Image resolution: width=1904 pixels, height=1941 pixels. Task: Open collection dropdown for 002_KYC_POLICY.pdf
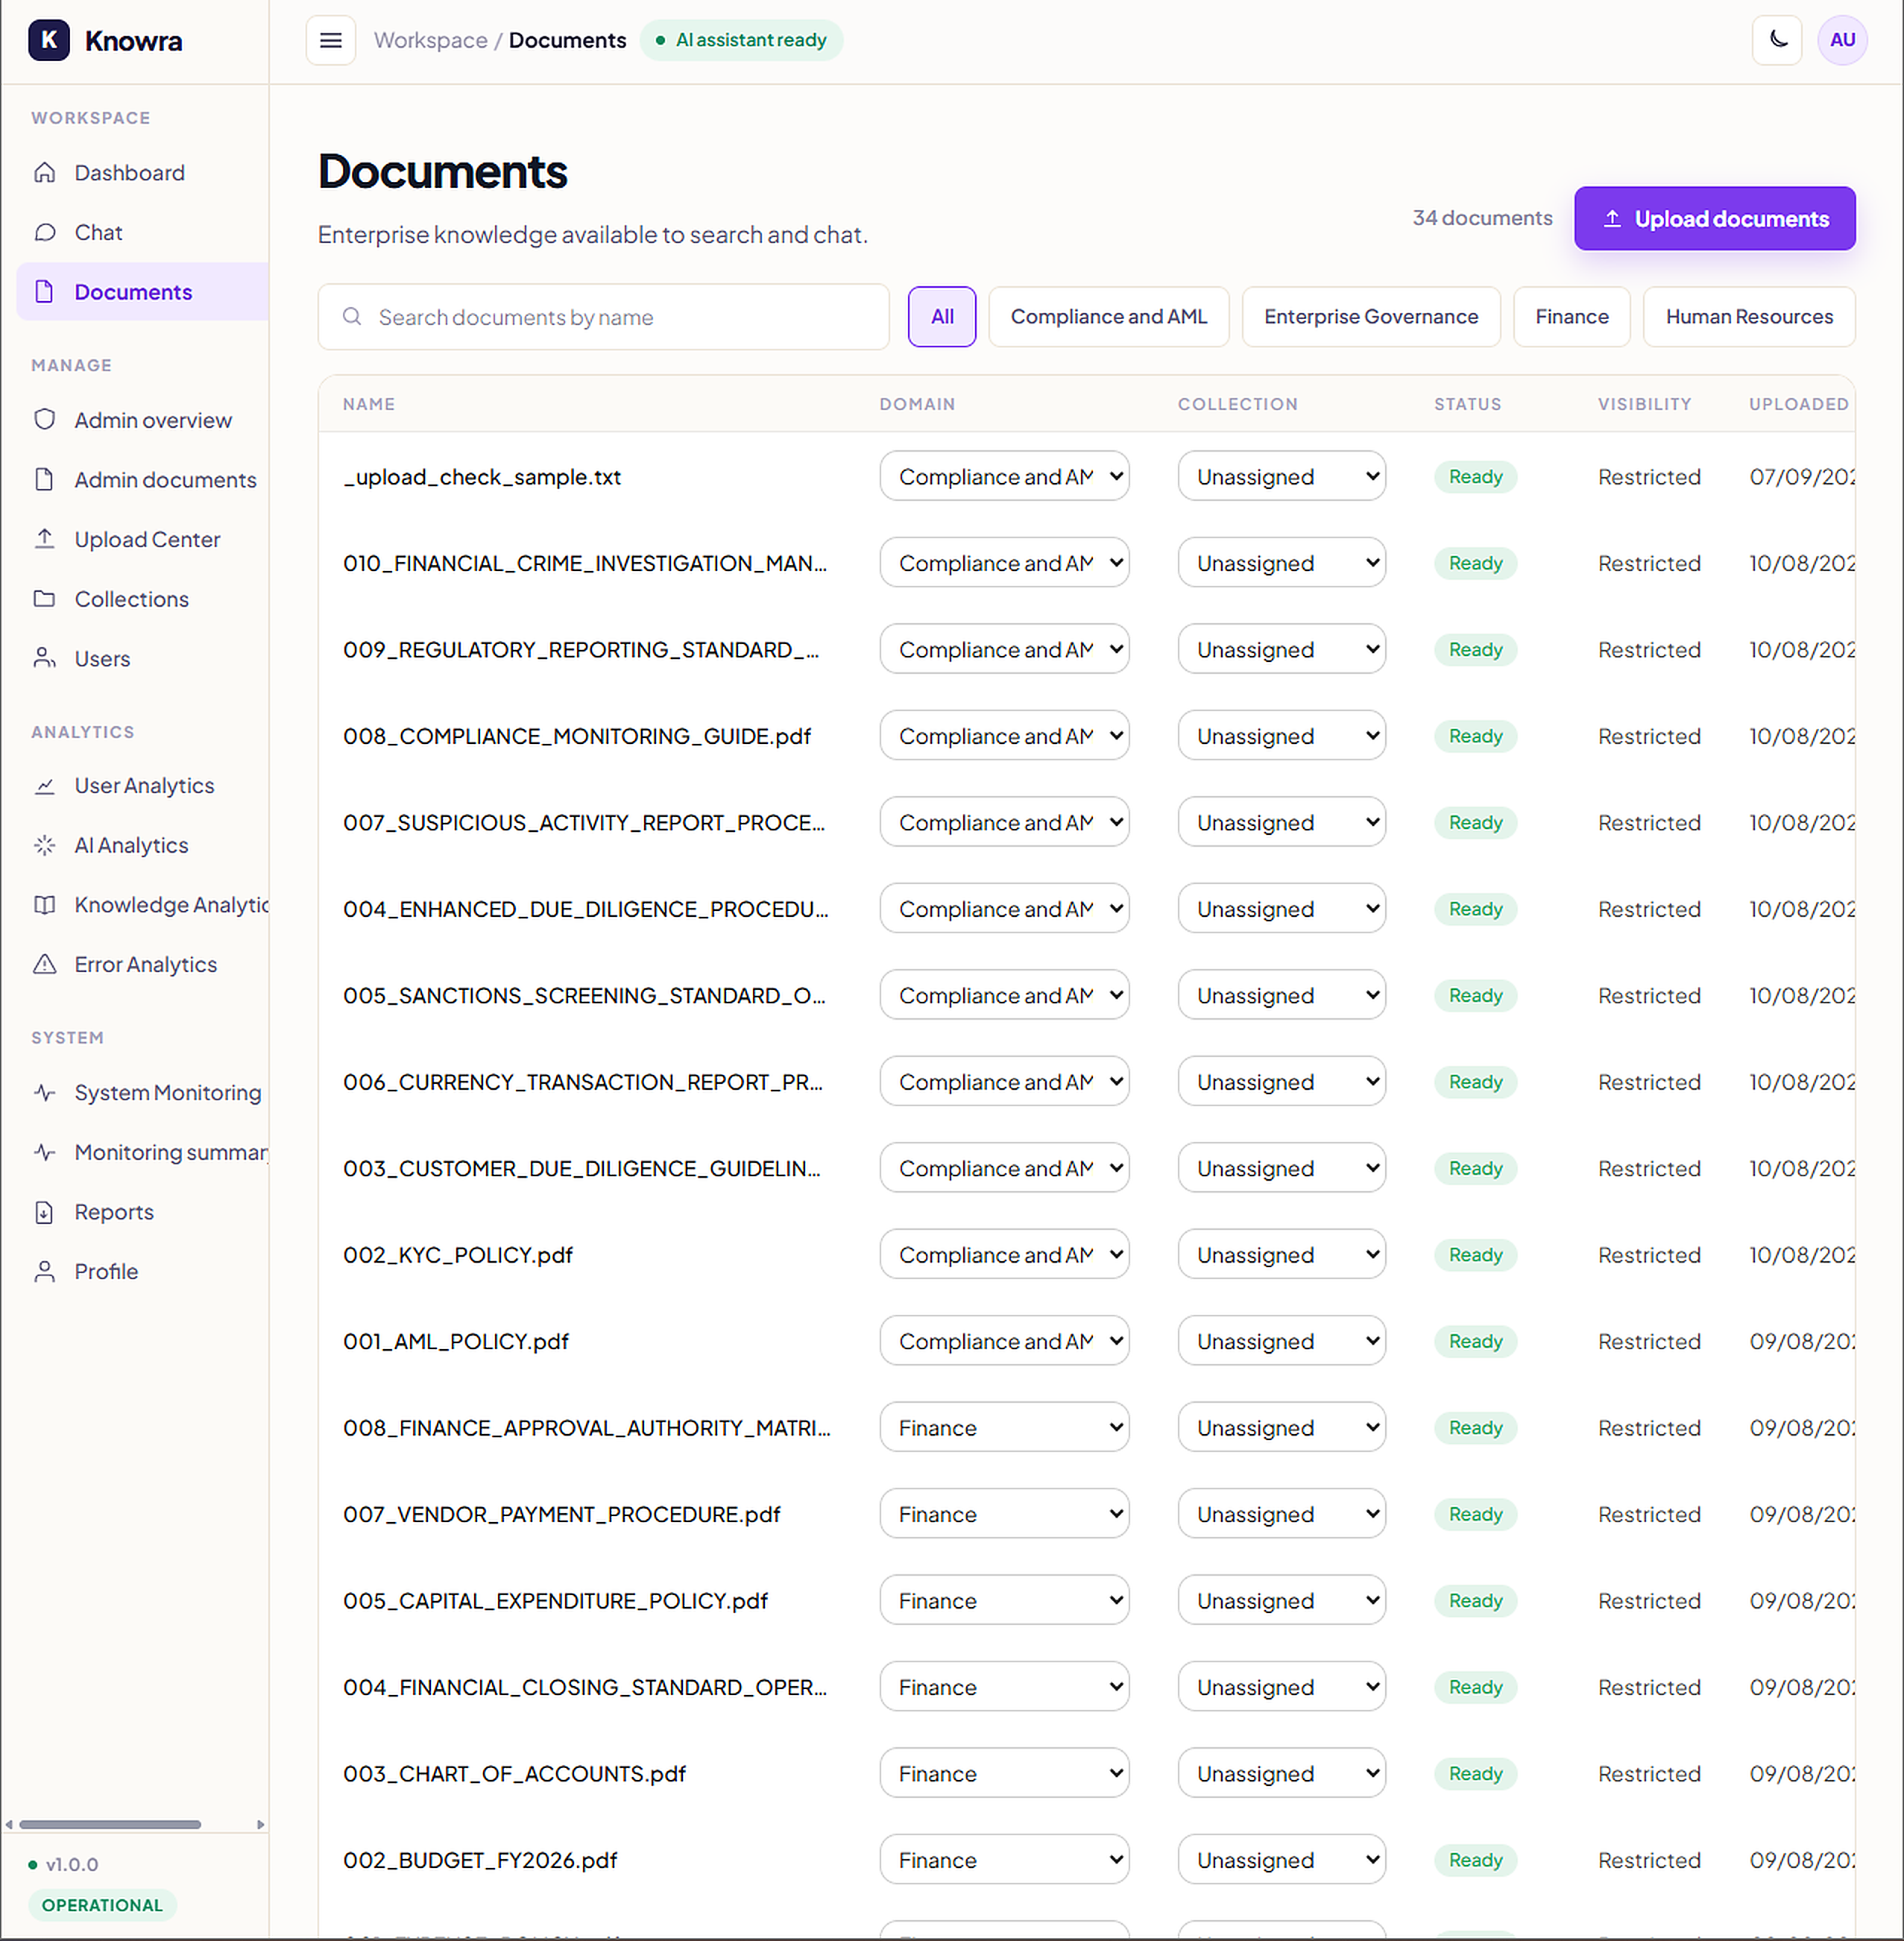pyautogui.click(x=1281, y=1255)
